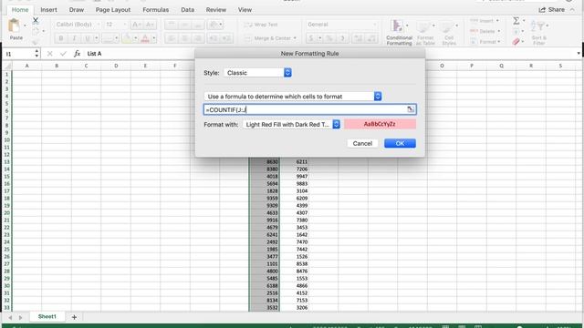The image size is (584, 328).
Task: Switch to the Page Layout ribbon tab
Action: 113,10
